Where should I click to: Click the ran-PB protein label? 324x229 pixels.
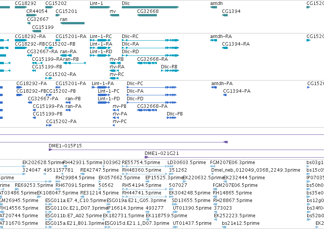(x=73, y=99)
